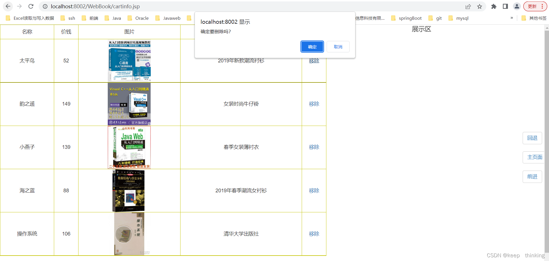The height and width of the screenshot is (261, 549).
Task: Click the share icon in the address bar
Action: click(x=468, y=6)
